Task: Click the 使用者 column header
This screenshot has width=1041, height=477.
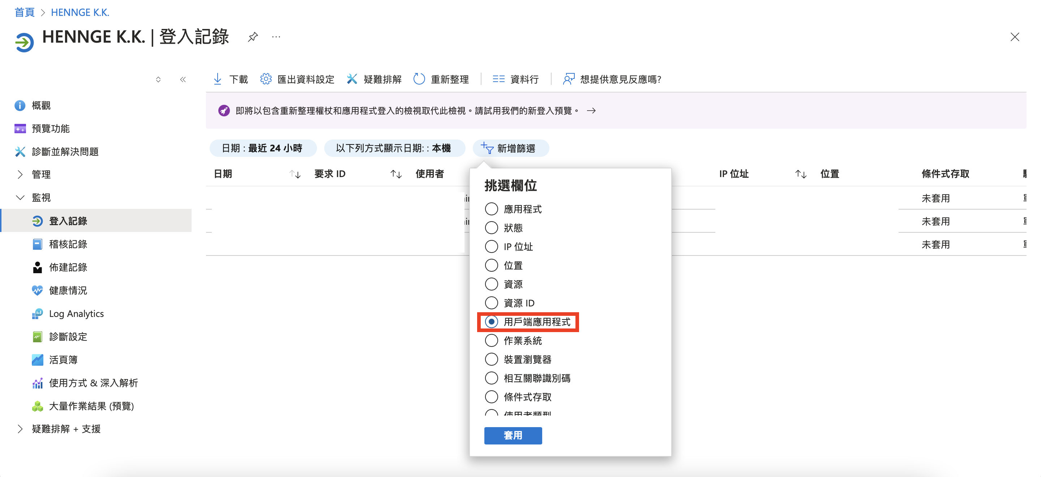Action: [x=429, y=174]
